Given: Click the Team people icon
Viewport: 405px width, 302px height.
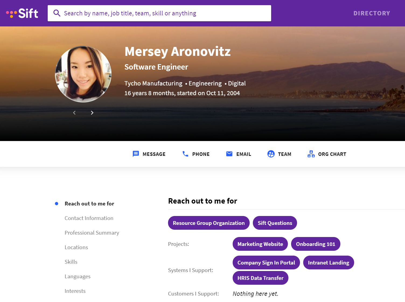Looking at the screenshot, I should coord(271,154).
